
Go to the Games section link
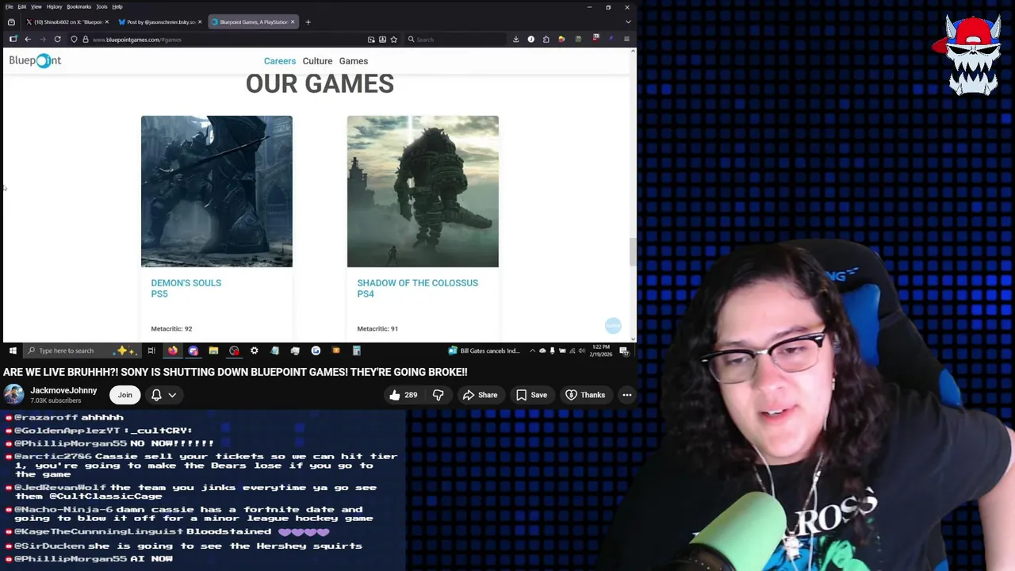[x=354, y=61]
